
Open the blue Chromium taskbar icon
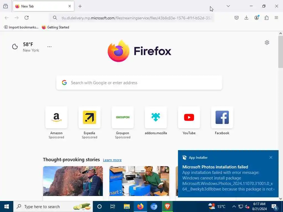point(154,206)
